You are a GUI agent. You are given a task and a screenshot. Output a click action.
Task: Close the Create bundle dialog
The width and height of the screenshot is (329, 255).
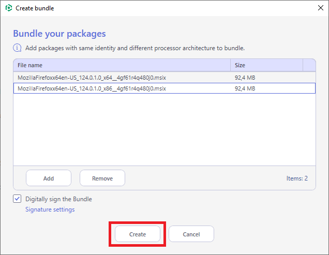[x=320, y=8]
